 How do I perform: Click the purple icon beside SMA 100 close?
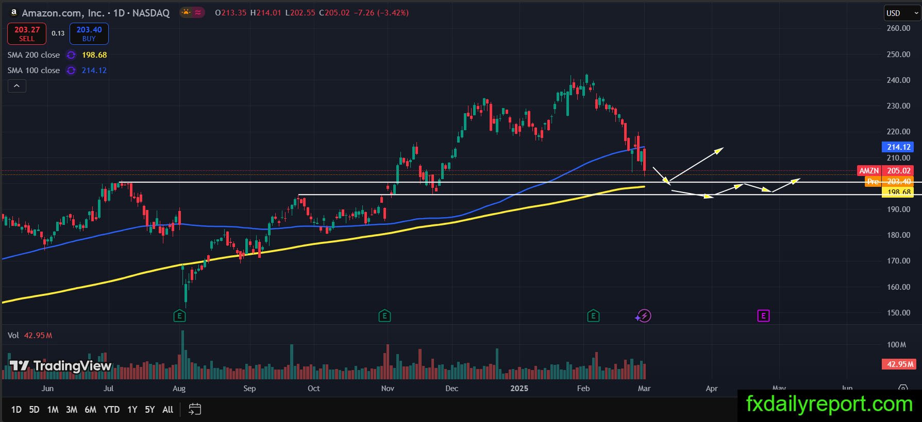[x=71, y=71]
